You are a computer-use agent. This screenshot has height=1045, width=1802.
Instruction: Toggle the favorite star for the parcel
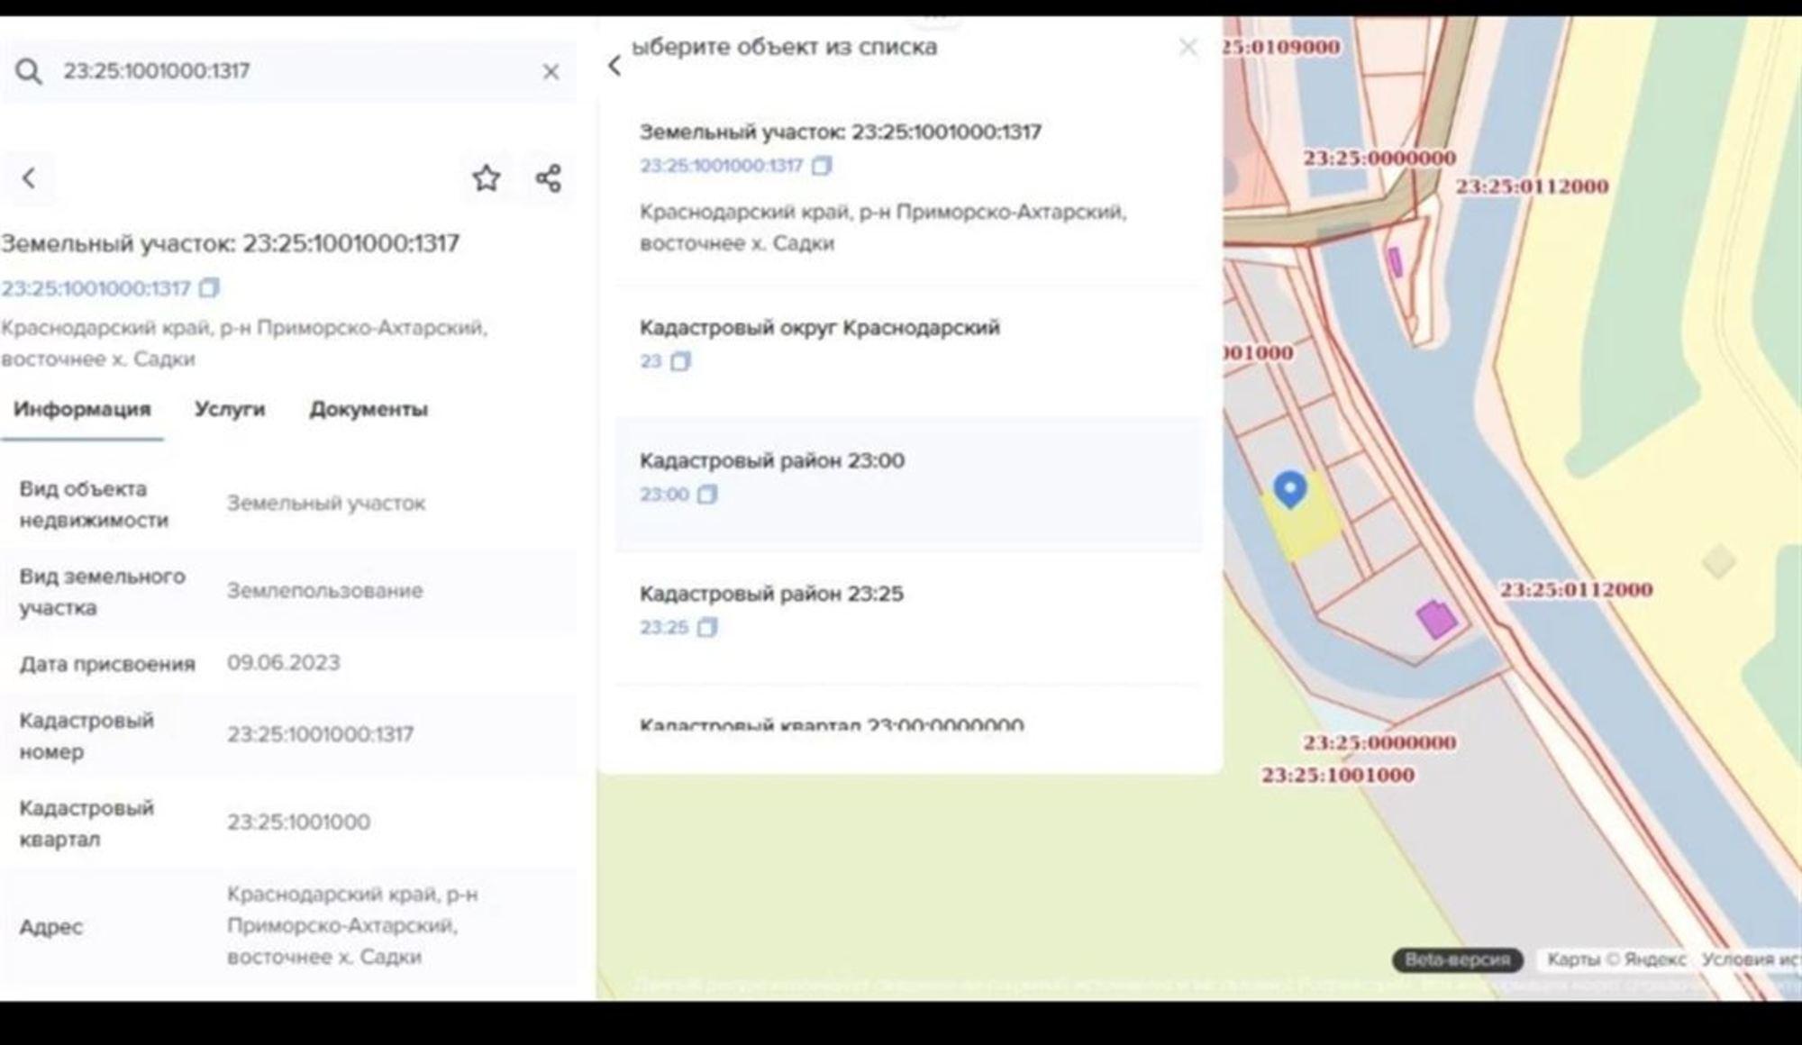(486, 178)
